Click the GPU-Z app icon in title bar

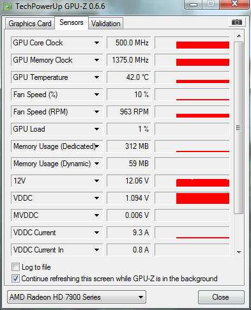pyautogui.click(x=8, y=7)
